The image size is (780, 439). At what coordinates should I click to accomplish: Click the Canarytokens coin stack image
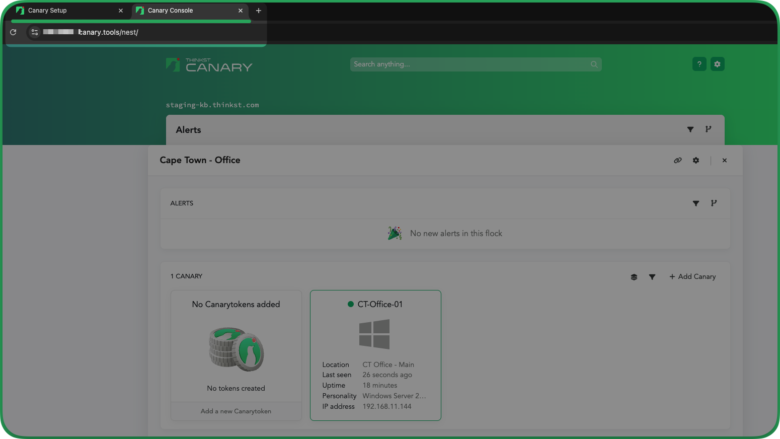click(x=237, y=349)
